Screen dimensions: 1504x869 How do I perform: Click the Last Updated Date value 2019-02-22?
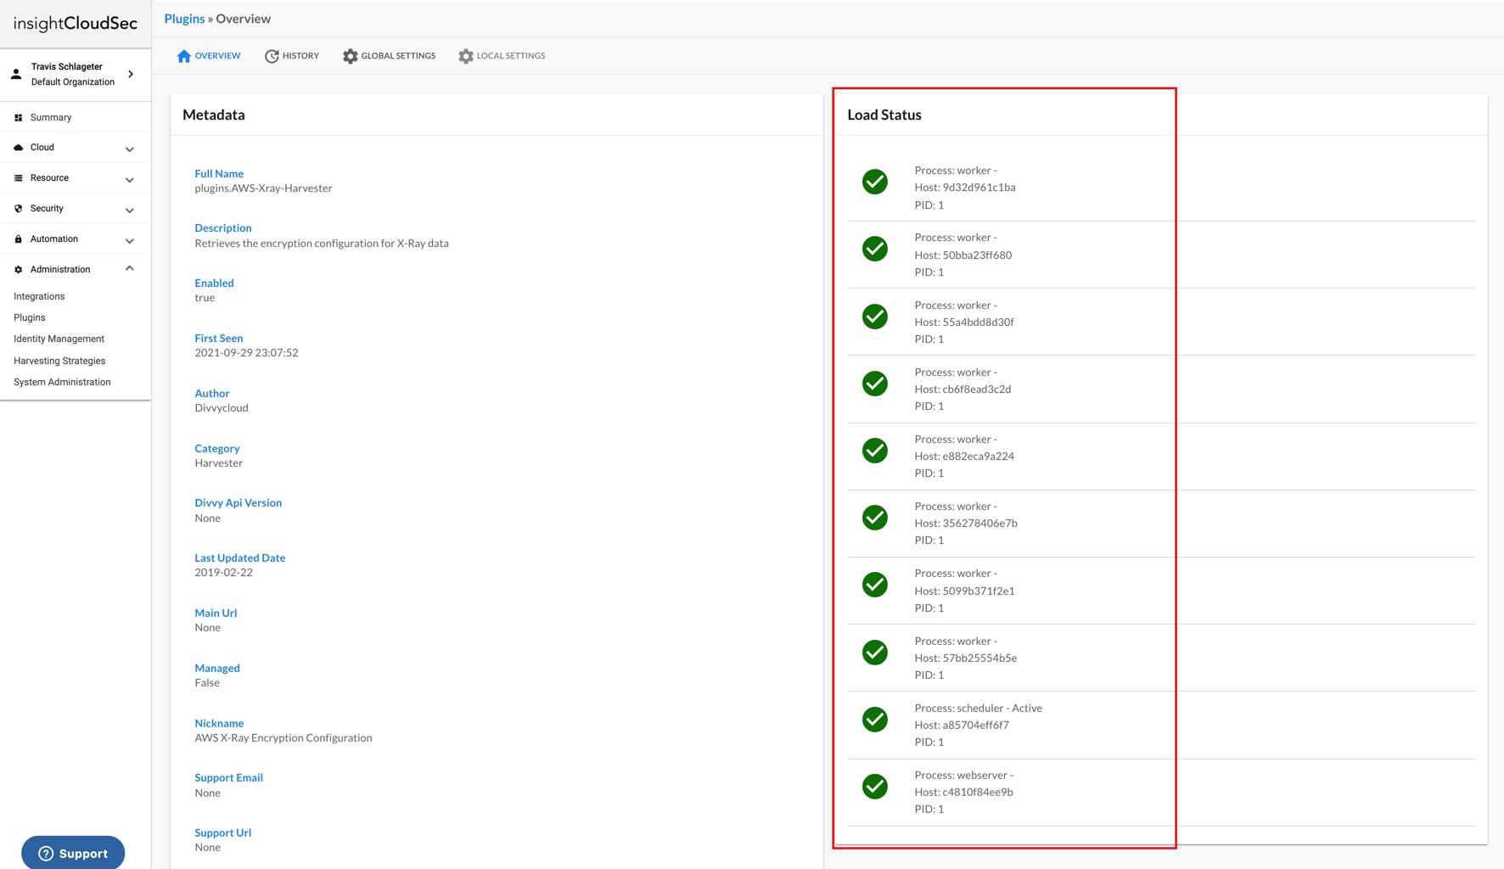[x=224, y=573]
